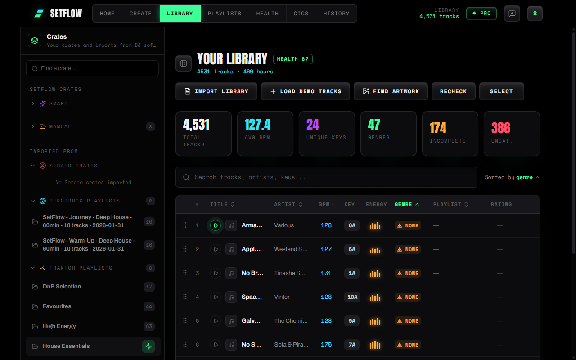
Task: Expand the Manual crates section
Action: [x=32, y=126]
